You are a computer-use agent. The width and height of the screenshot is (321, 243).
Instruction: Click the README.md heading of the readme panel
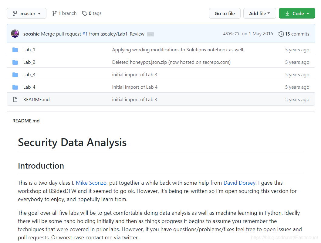pyautogui.click(x=26, y=121)
